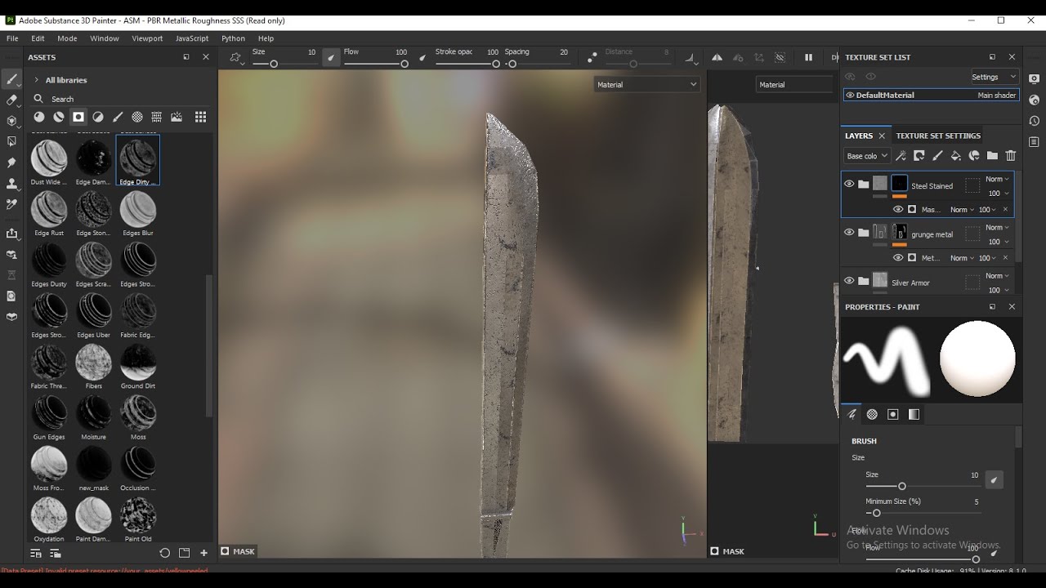The height and width of the screenshot is (588, 1046).
Task: Hide the Steel Stained layer
Action: (849, 184)
